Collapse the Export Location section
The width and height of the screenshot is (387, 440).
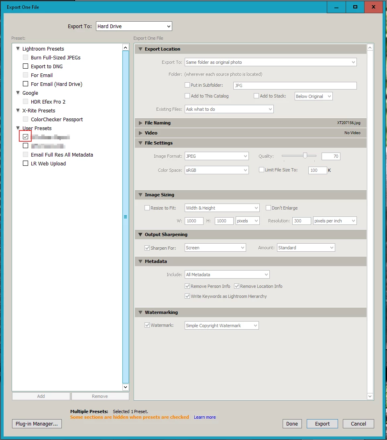coord(141,49)
